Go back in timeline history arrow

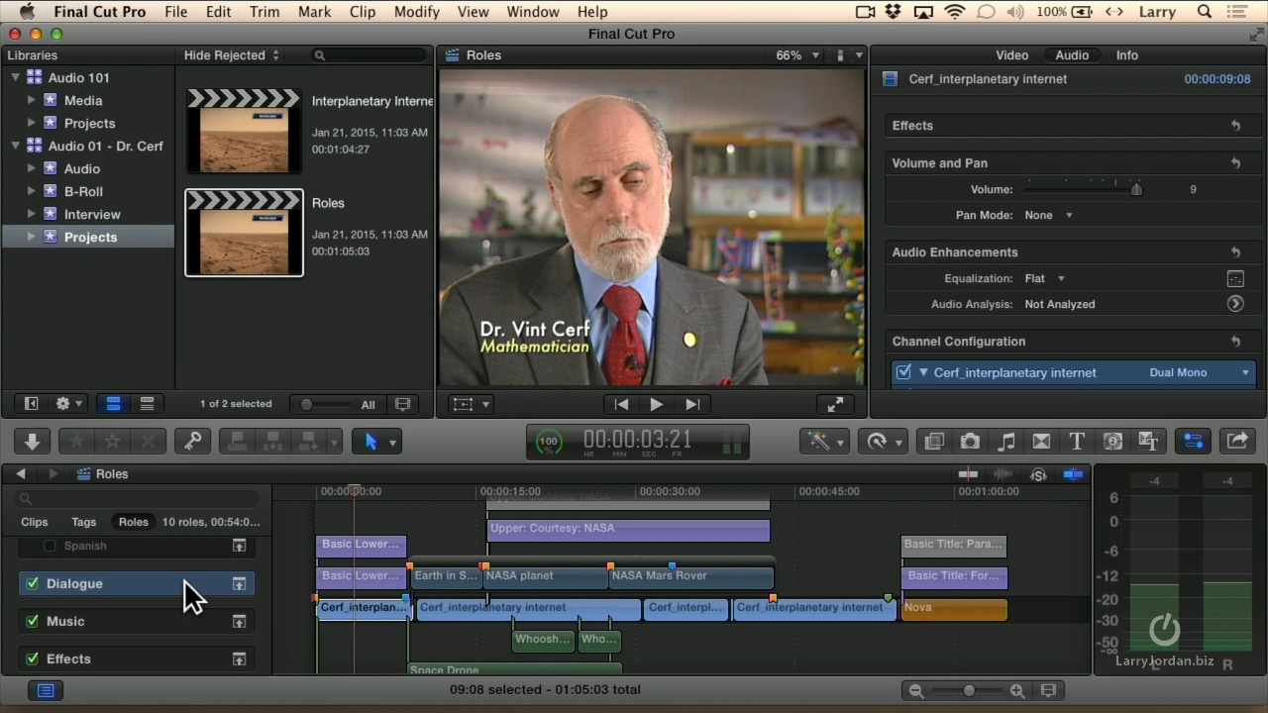[x=21, y=474]
